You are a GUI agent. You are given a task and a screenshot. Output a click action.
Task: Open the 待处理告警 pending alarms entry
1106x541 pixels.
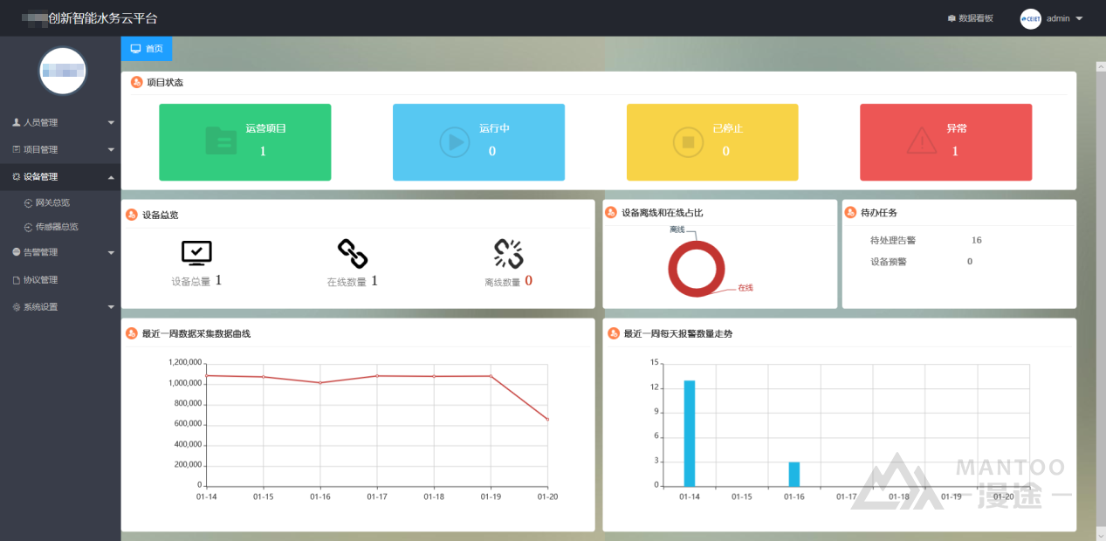point(893,240)
